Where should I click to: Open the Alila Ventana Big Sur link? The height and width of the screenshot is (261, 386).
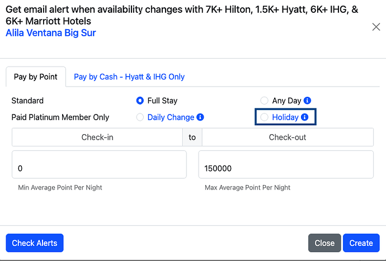[x=51, y=33]
